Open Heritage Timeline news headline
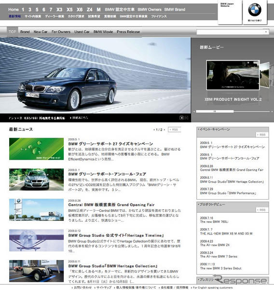 click(x=116, y=235)
